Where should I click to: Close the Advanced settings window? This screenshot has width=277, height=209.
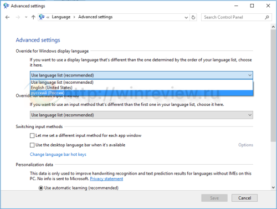pos(268,6)
